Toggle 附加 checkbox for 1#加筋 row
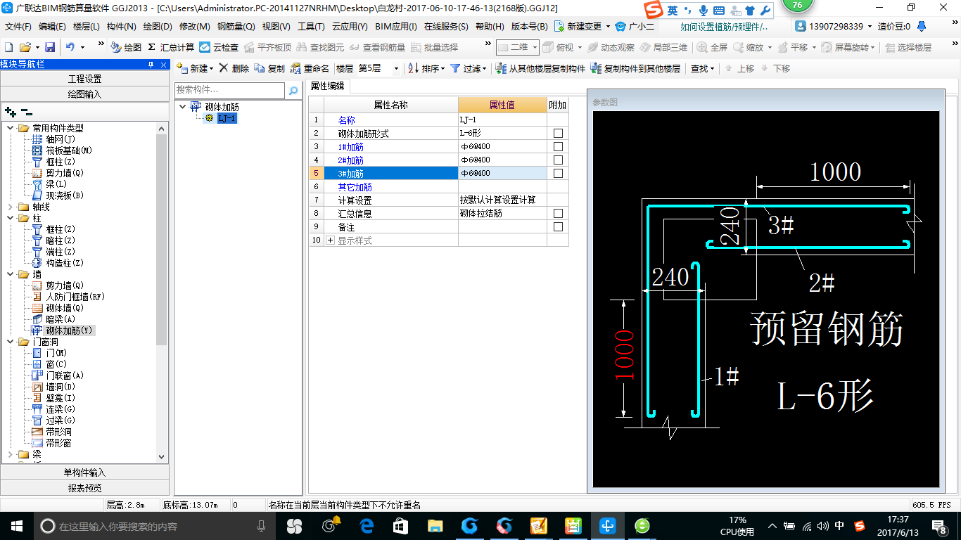 [558, 146]
